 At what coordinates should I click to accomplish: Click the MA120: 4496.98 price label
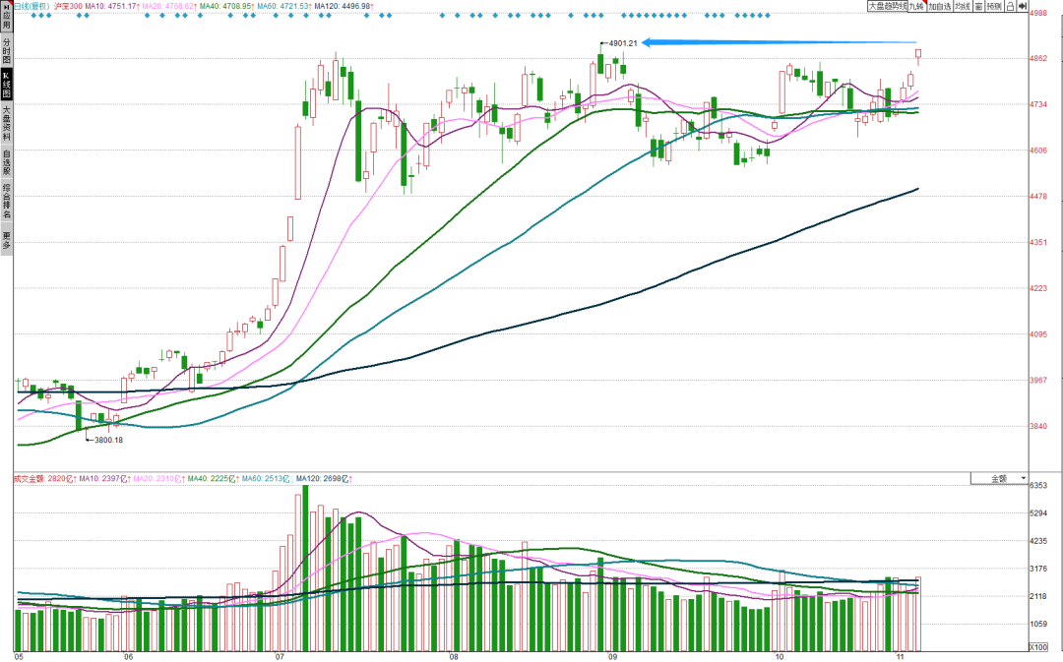[x=344, y=6]
